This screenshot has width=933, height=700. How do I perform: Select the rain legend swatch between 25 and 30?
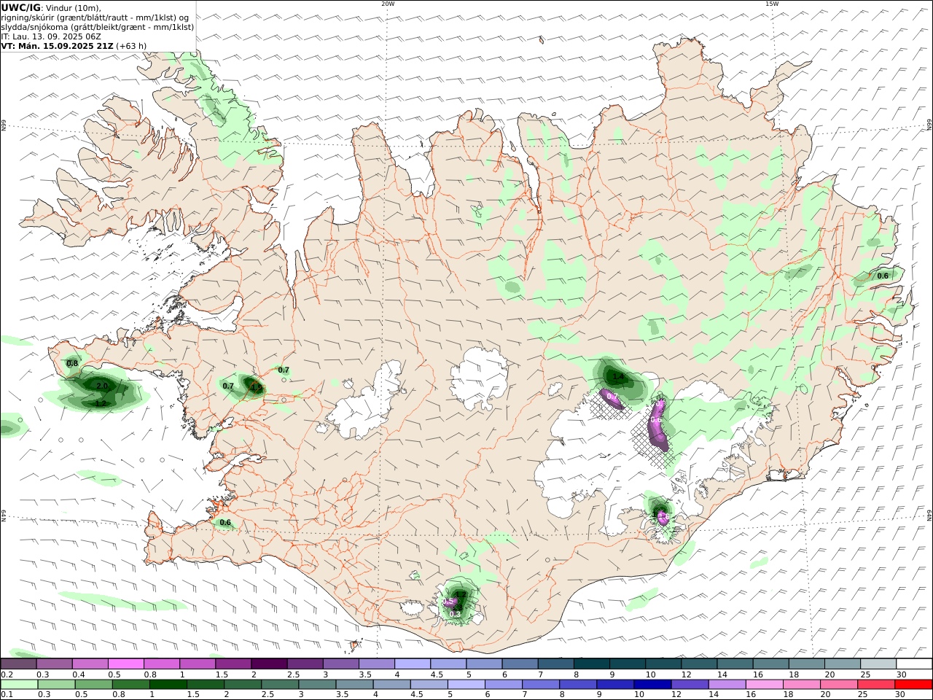(876, 685)
